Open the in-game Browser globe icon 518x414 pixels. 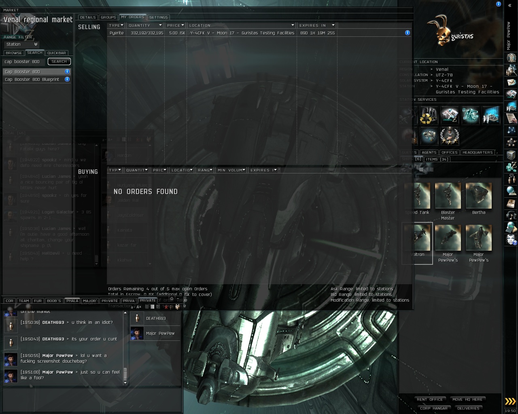(511, 191)
